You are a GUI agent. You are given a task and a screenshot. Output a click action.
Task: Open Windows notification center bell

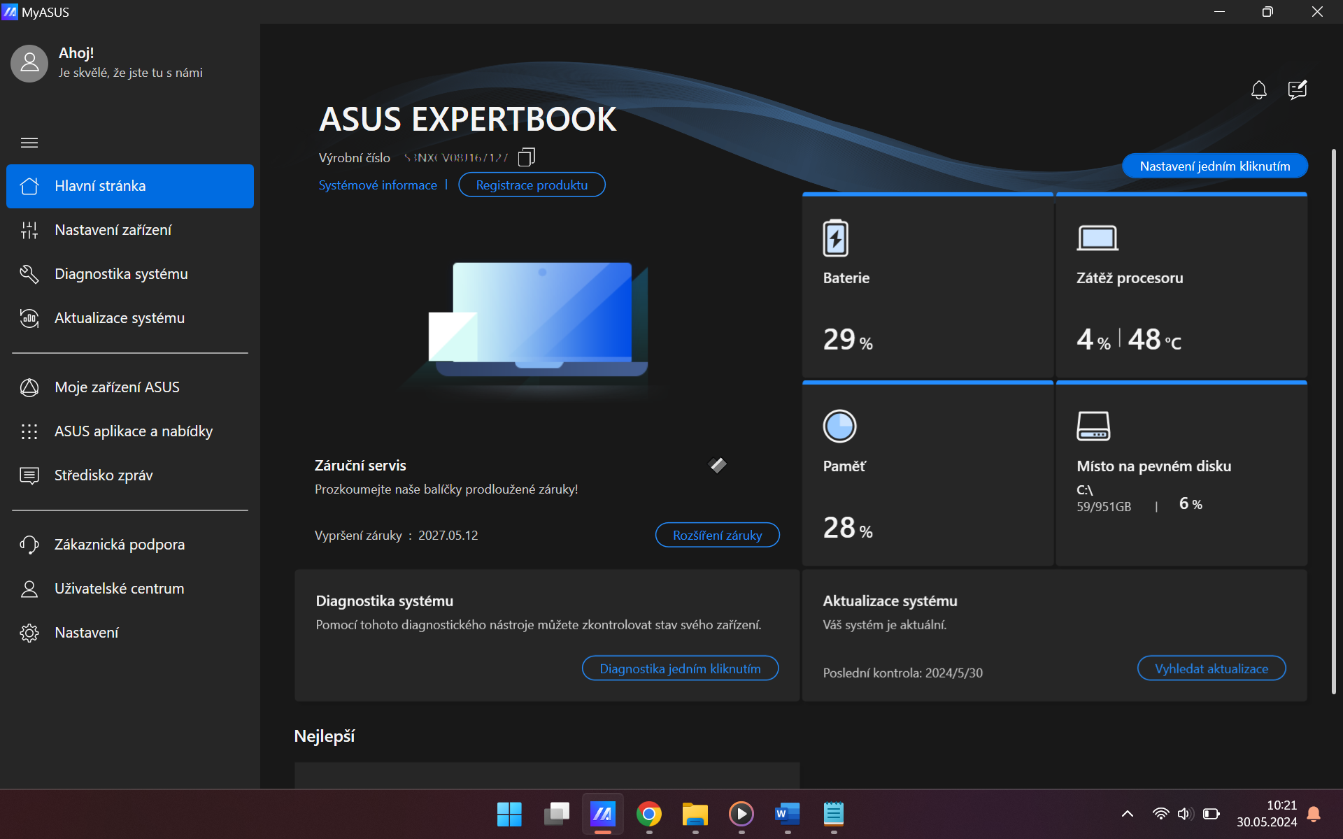click(1314, 814)
